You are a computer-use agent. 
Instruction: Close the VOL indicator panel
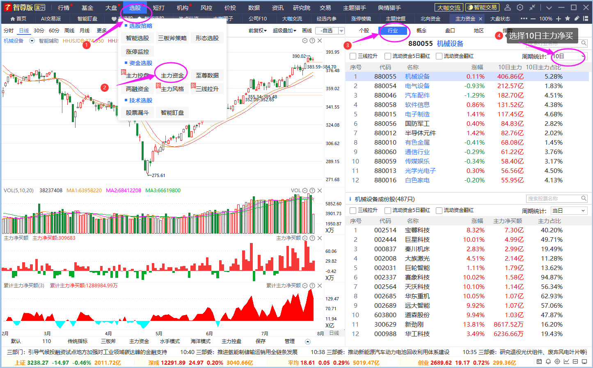point(320,191)
